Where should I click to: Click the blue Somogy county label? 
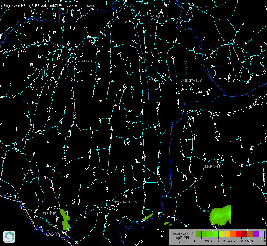(x=170, y=180)
